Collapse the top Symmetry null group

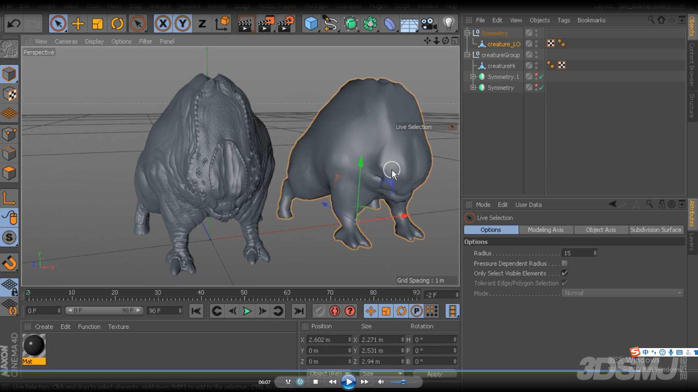point(467,33)
